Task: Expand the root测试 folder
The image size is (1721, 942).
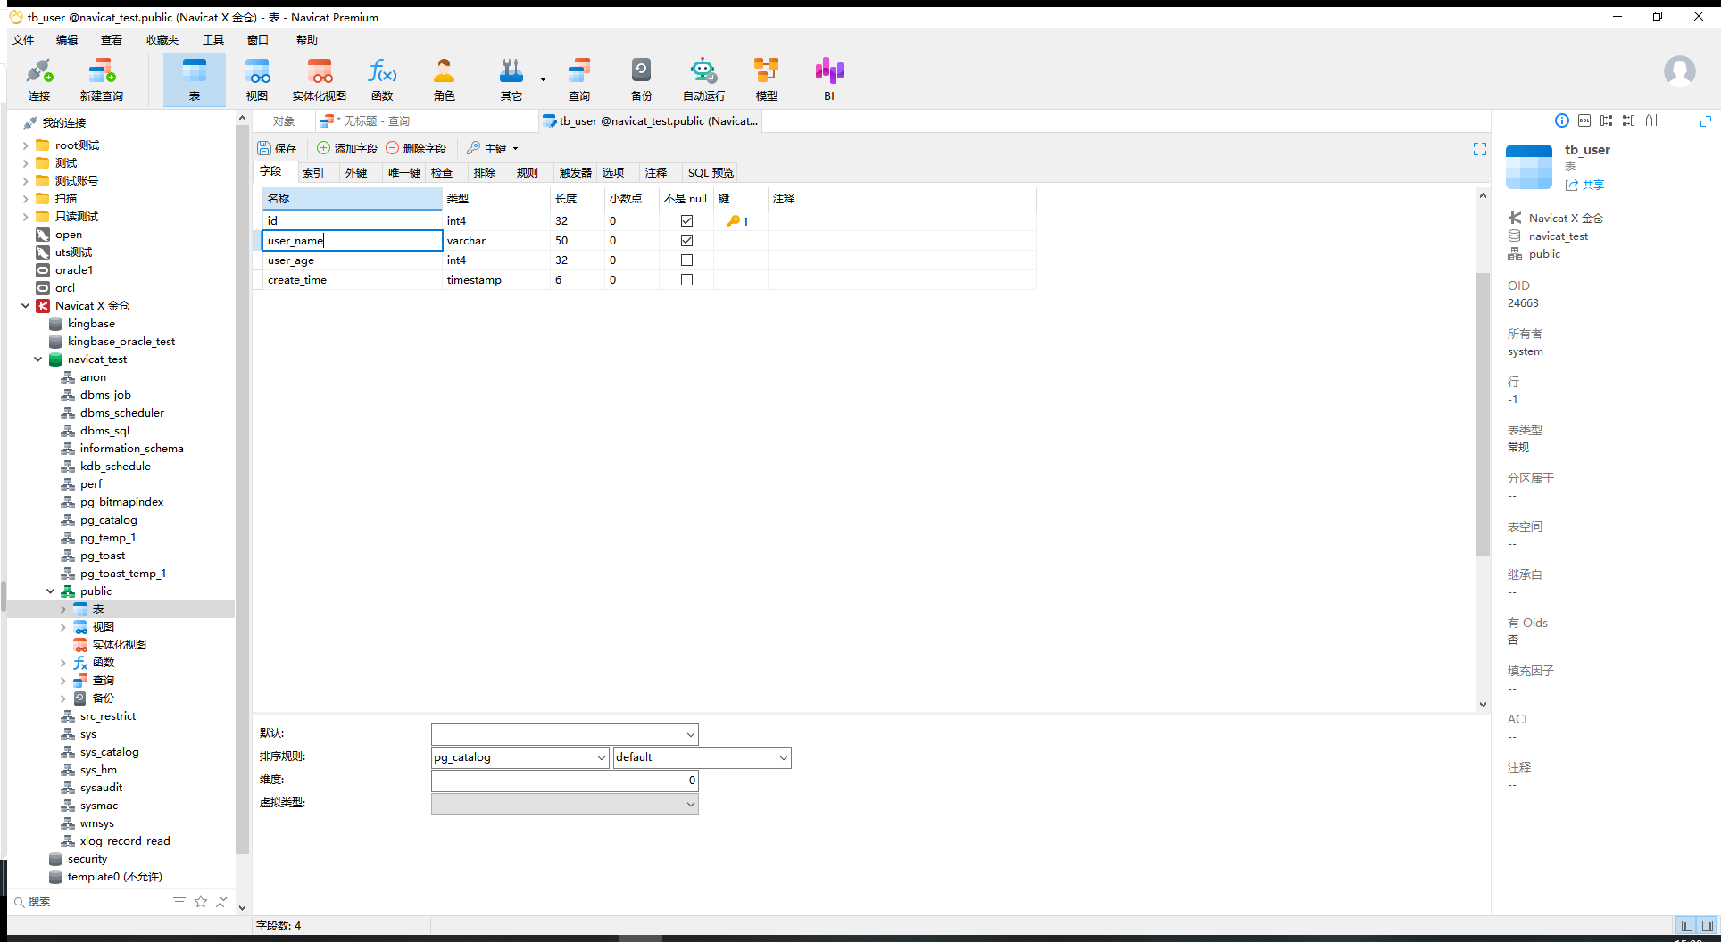Action: pyautogui.click(x=26, y=145)
